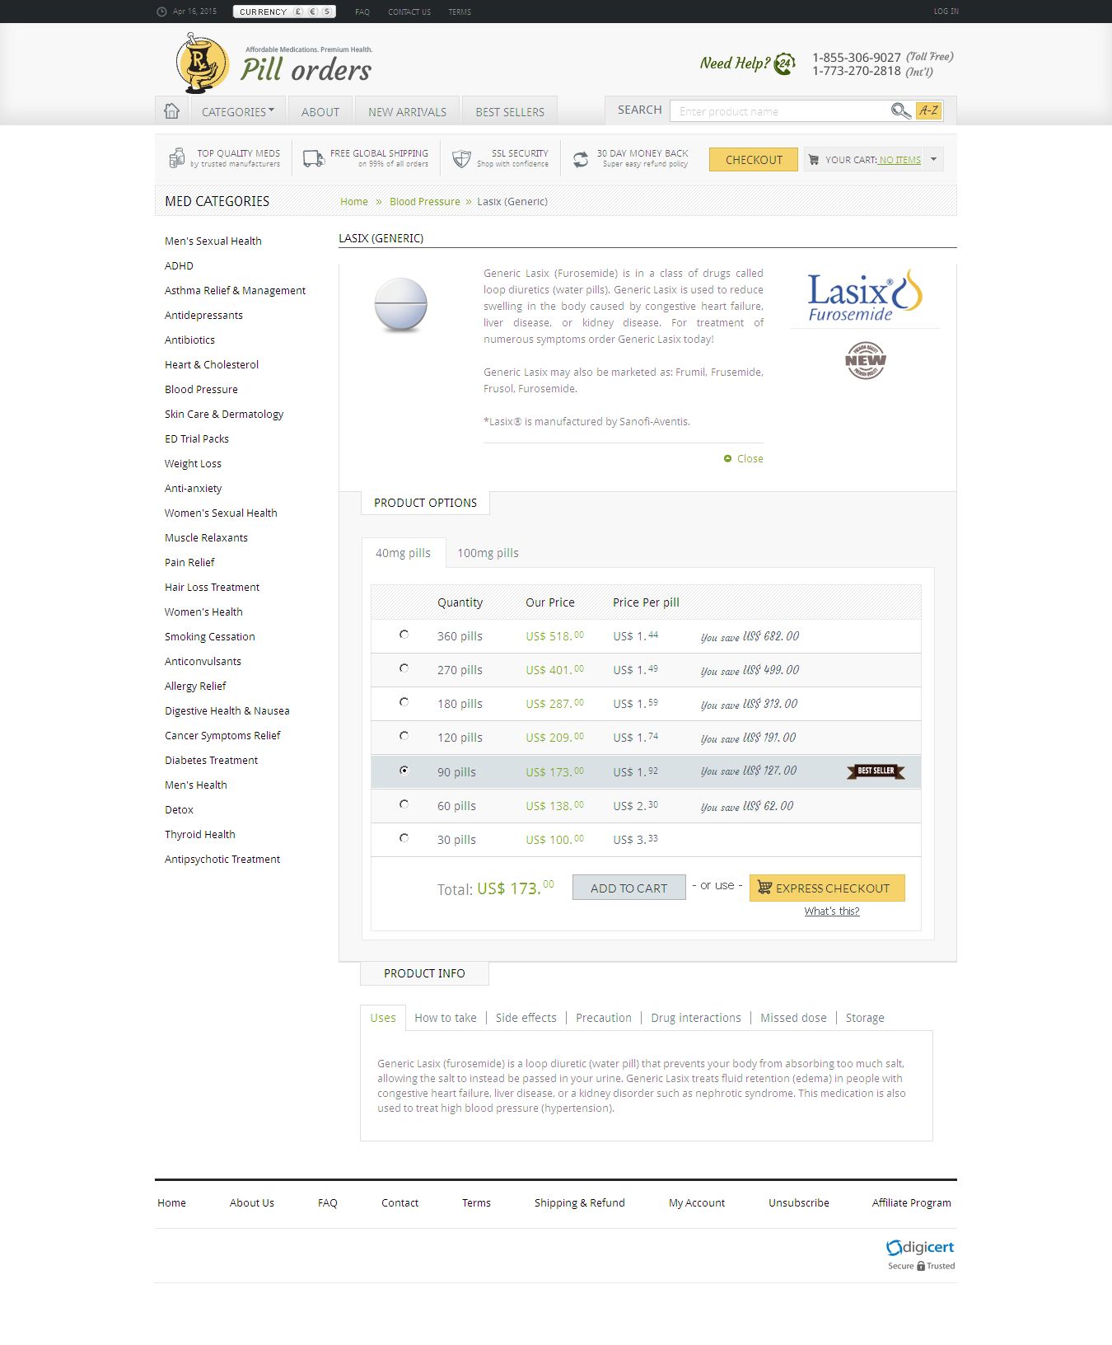The width and height of the screenshot is (1112, 1345).
Task: Open the How to take tab
Action: tap(446, 1018)
